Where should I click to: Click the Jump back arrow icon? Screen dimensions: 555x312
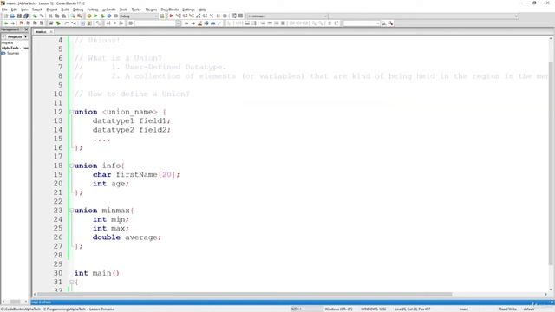coord(6,23)
